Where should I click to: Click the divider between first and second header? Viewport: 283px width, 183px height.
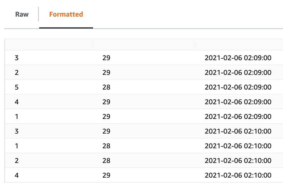[x=93, y=45]
